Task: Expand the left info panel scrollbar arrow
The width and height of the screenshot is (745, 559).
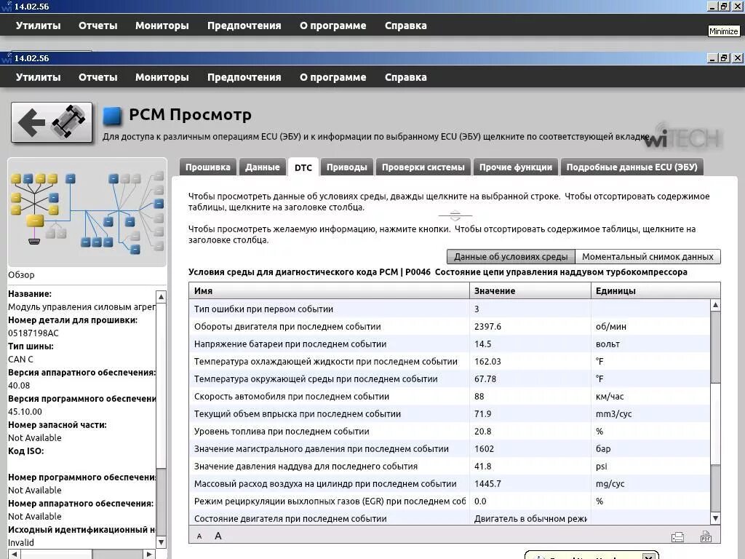Action: pos(161,296)
